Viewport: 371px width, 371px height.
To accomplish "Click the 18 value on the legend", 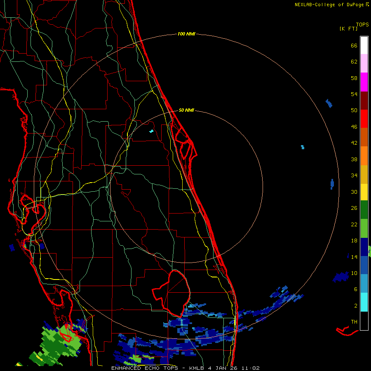I will [x=354, y=241].
